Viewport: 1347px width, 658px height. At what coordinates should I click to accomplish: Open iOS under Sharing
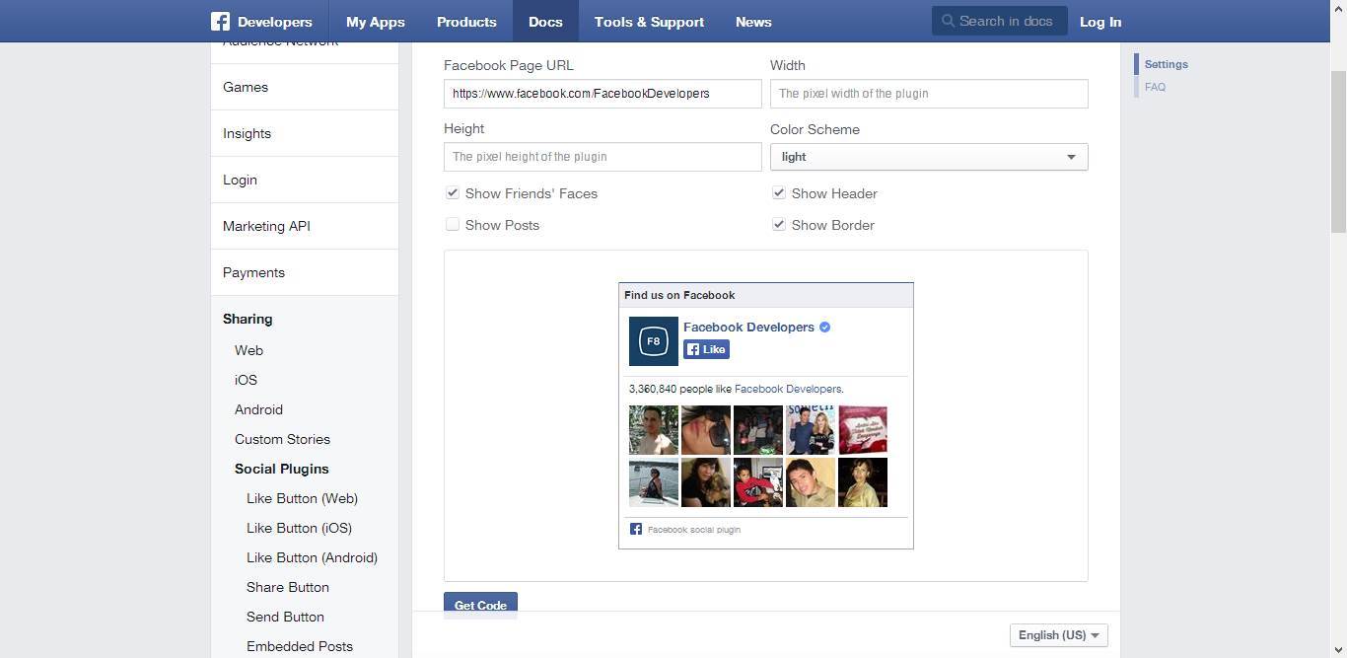tap(246, 380)
